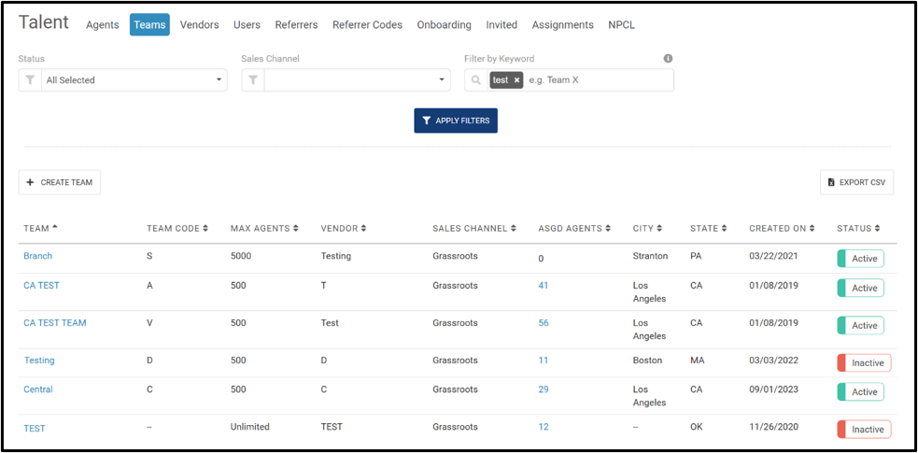The image size is (918, 453).
Task: Click the funnel icon beside Sales Channel filter
Action: [x=253, y=80]
